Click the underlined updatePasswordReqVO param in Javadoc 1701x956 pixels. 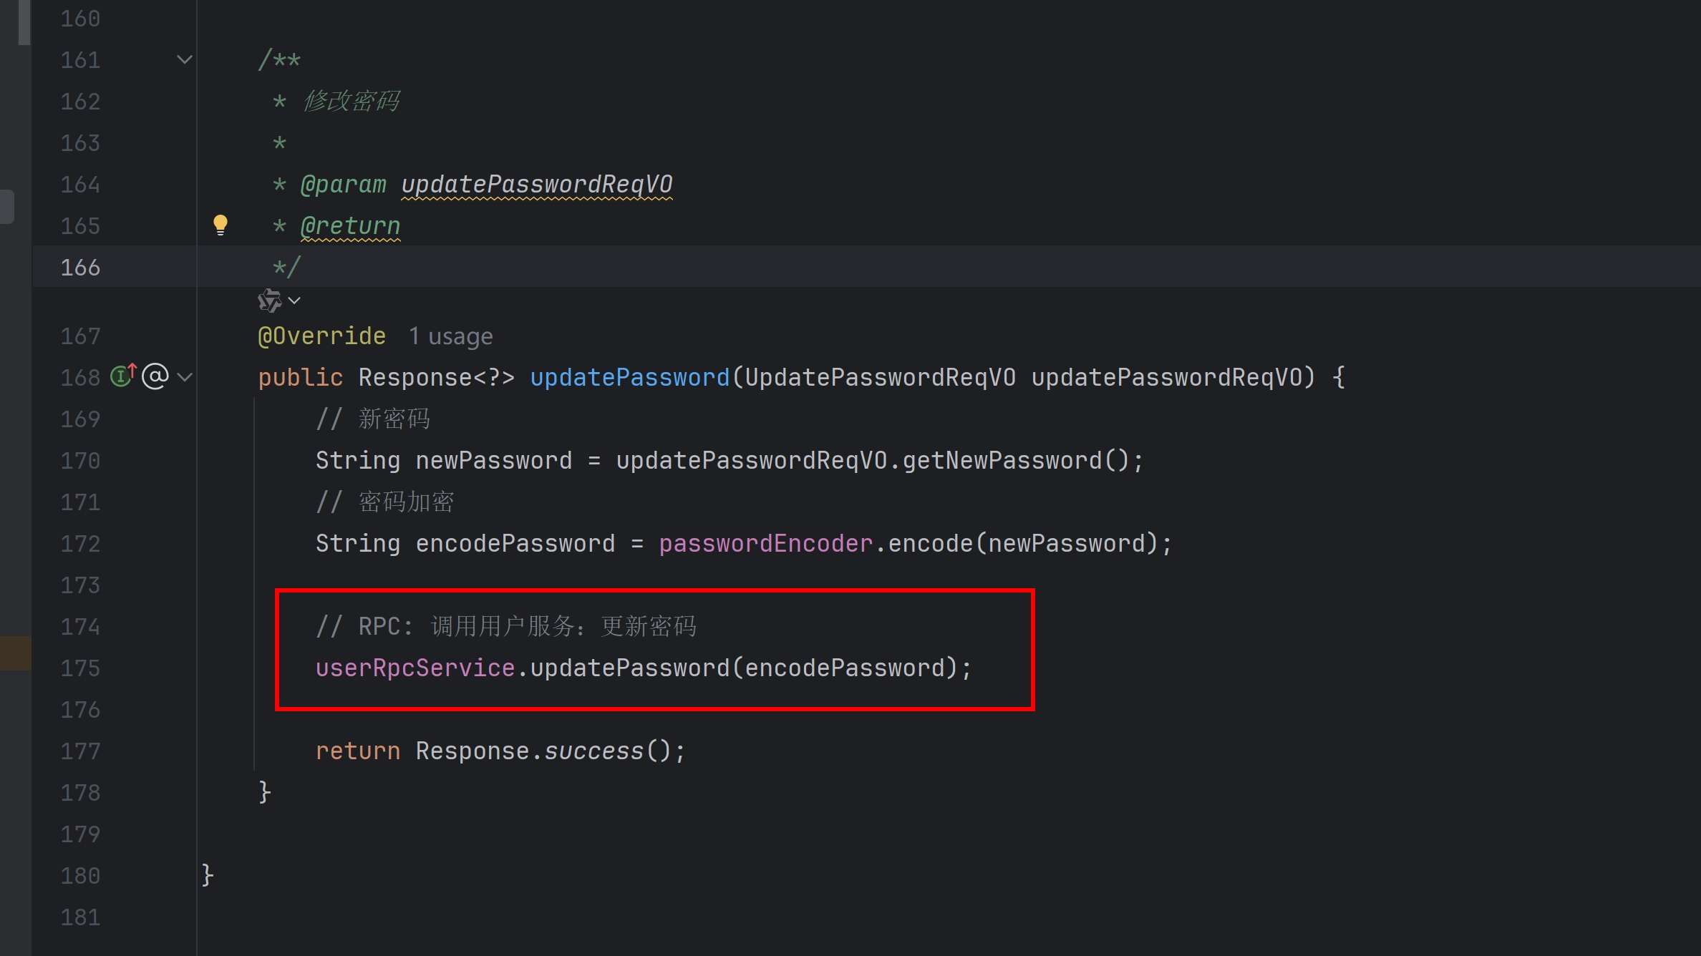(536, 185)
